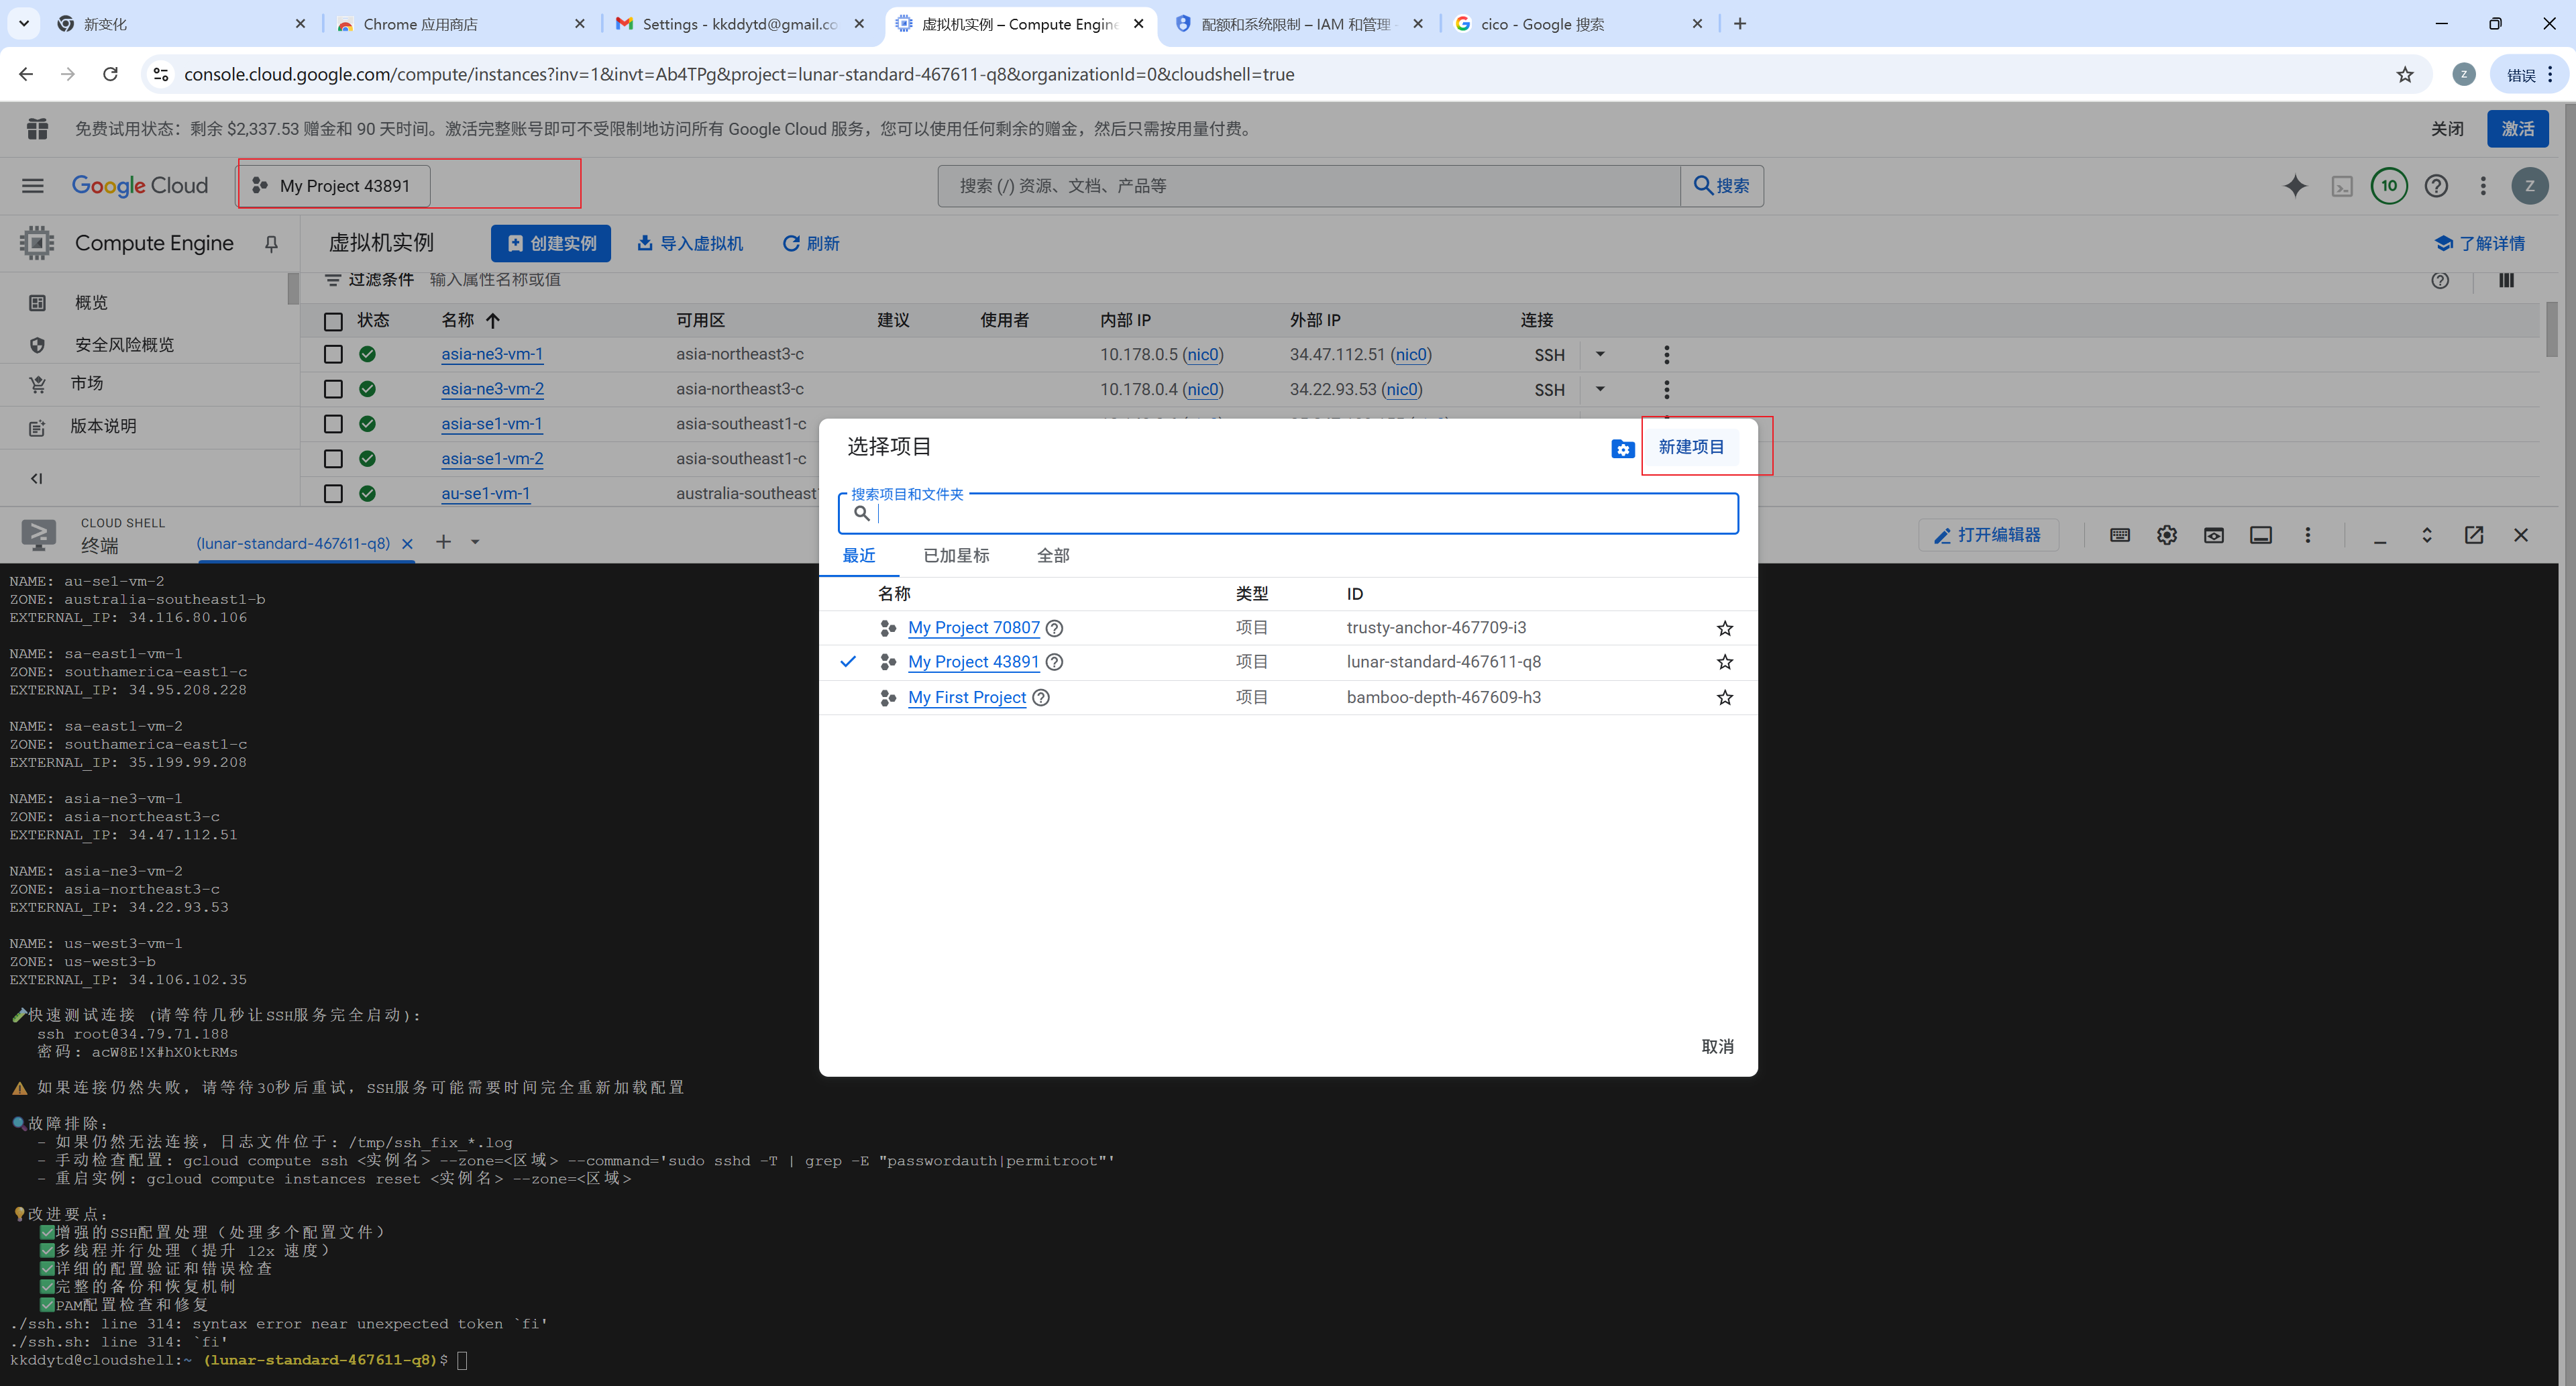Click 打开编辑器 in Cloud Shell
This screenshot has height=1386, width=2576.
(1987, 536)
